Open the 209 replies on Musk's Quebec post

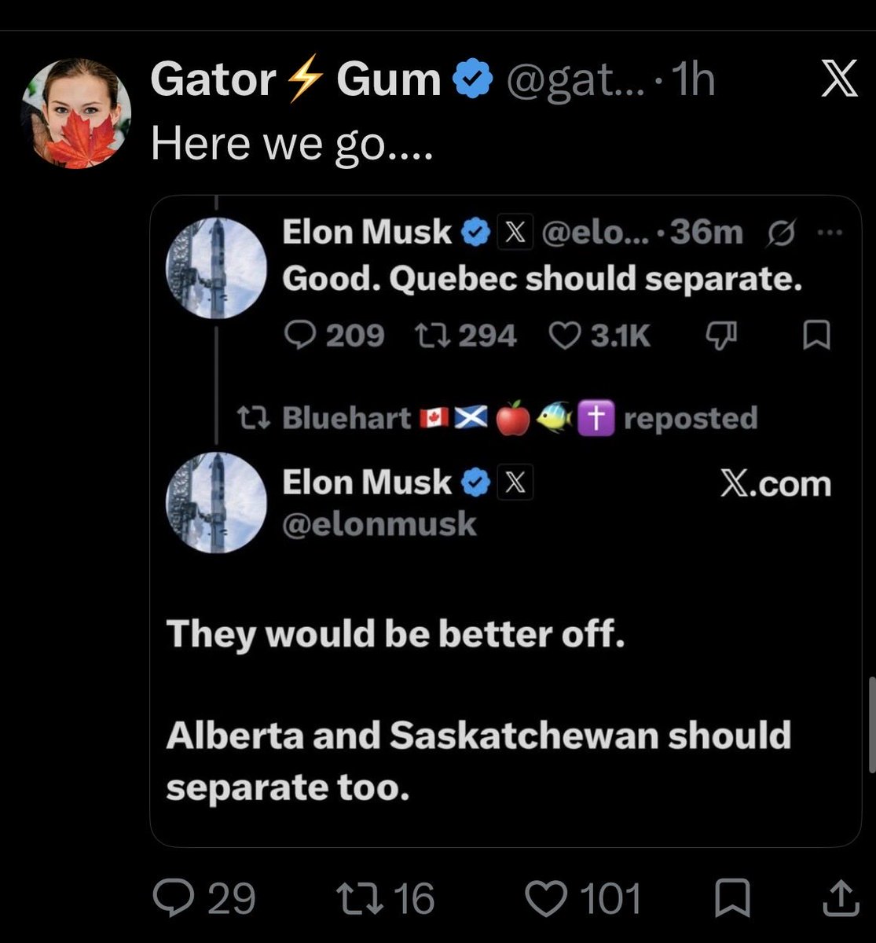334,336
